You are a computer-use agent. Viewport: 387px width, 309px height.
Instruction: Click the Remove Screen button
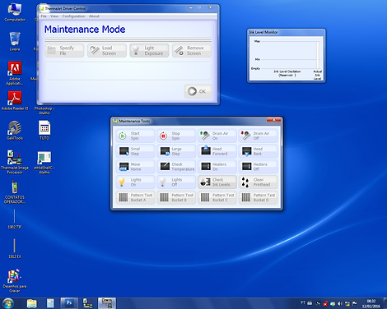192,50
